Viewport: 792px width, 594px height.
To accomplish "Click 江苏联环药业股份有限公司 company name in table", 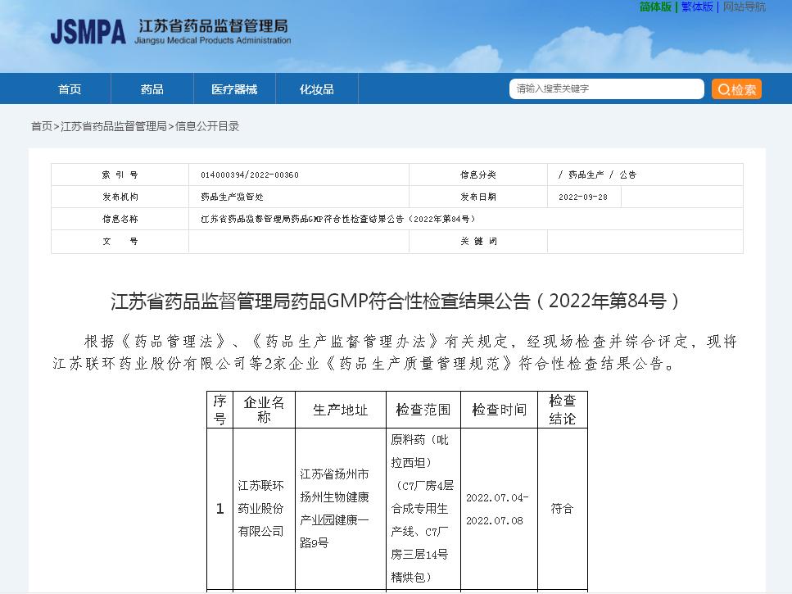I will point(263,508).
